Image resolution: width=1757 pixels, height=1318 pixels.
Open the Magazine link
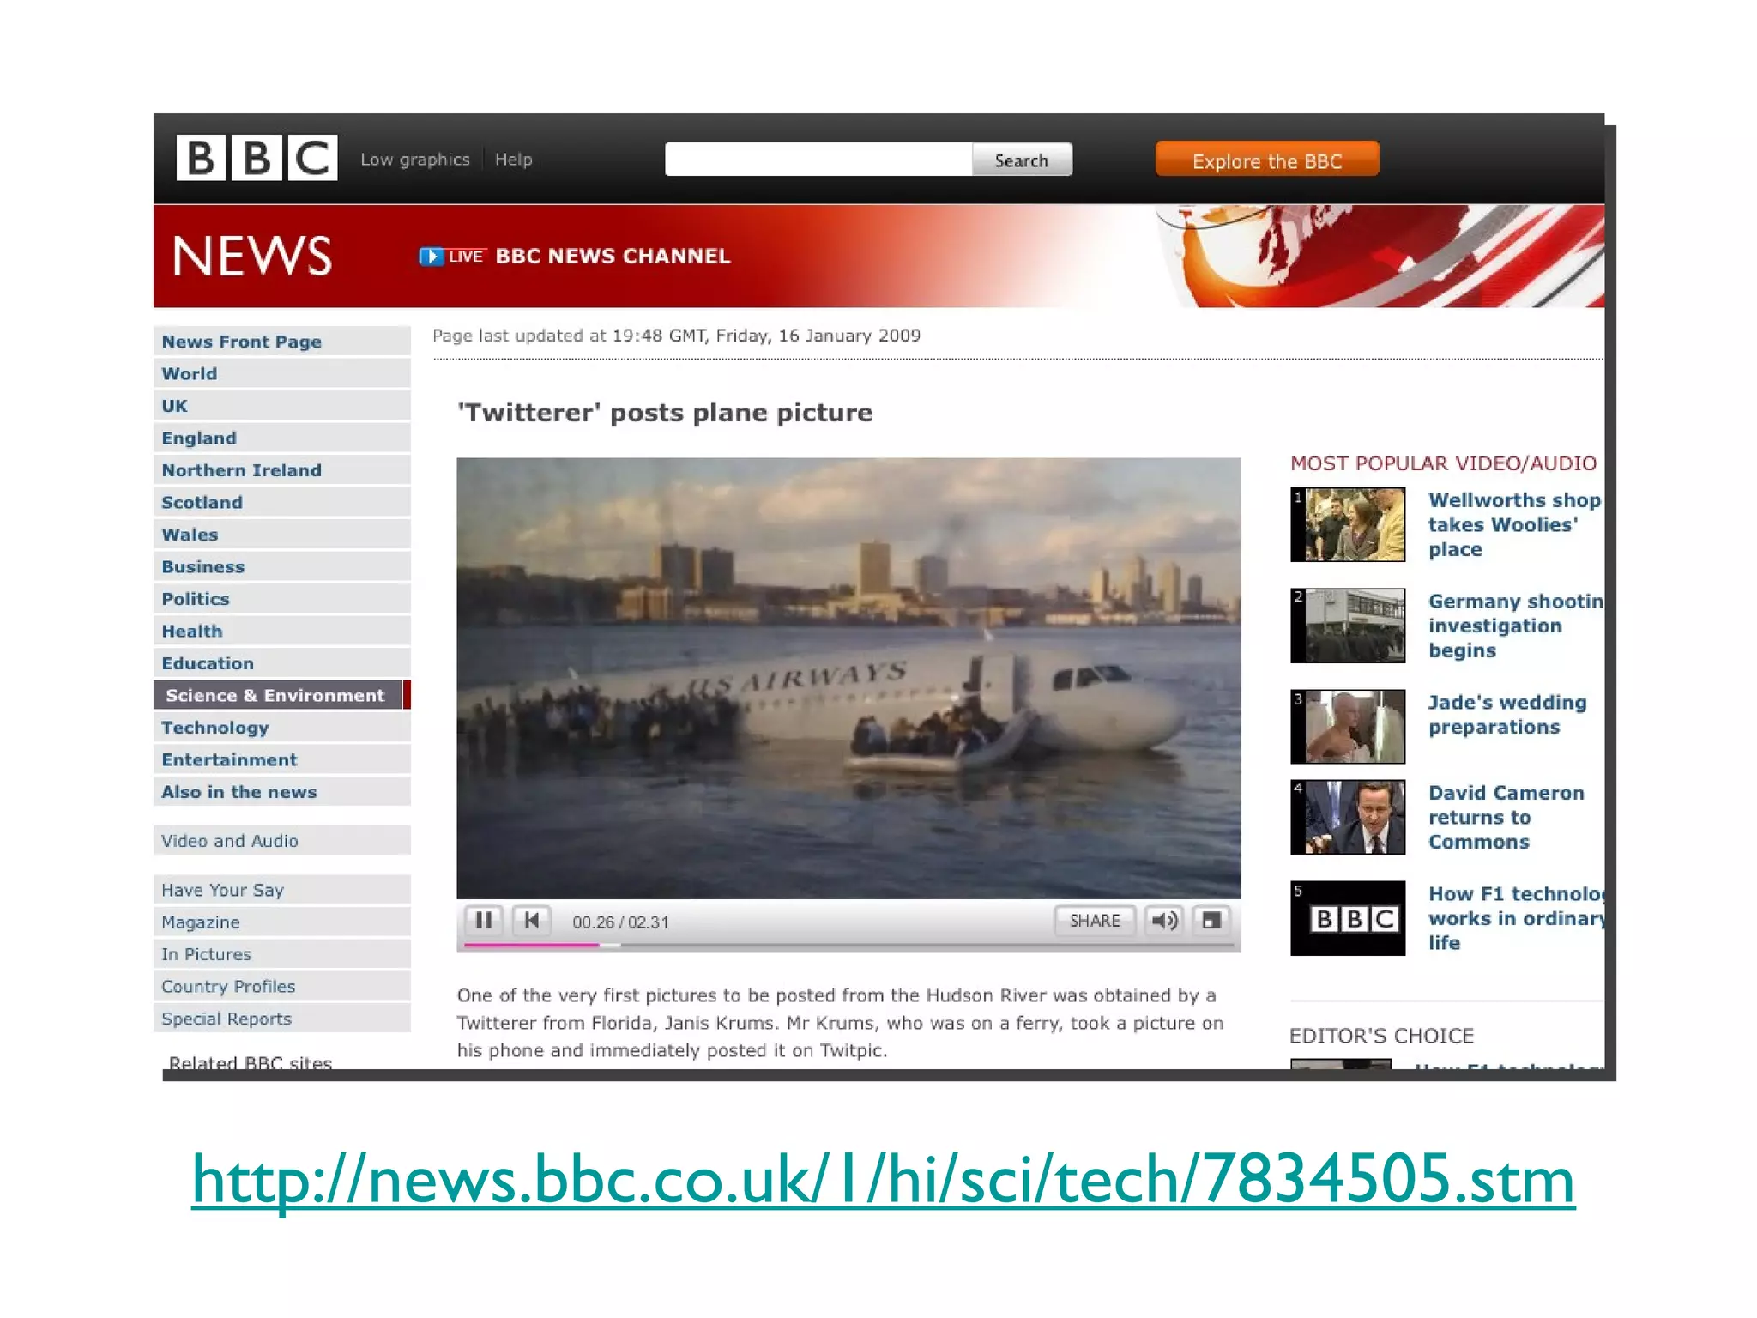coord(282,922)
